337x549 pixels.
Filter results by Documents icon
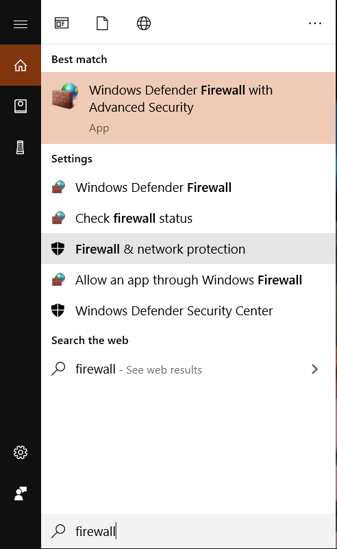[102, 23]
